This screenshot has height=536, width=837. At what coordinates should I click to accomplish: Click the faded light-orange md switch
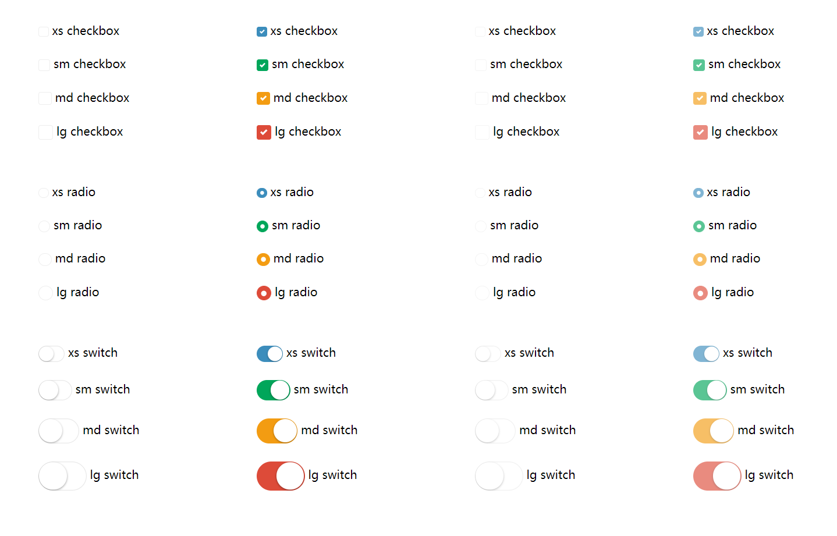point(713,431)
